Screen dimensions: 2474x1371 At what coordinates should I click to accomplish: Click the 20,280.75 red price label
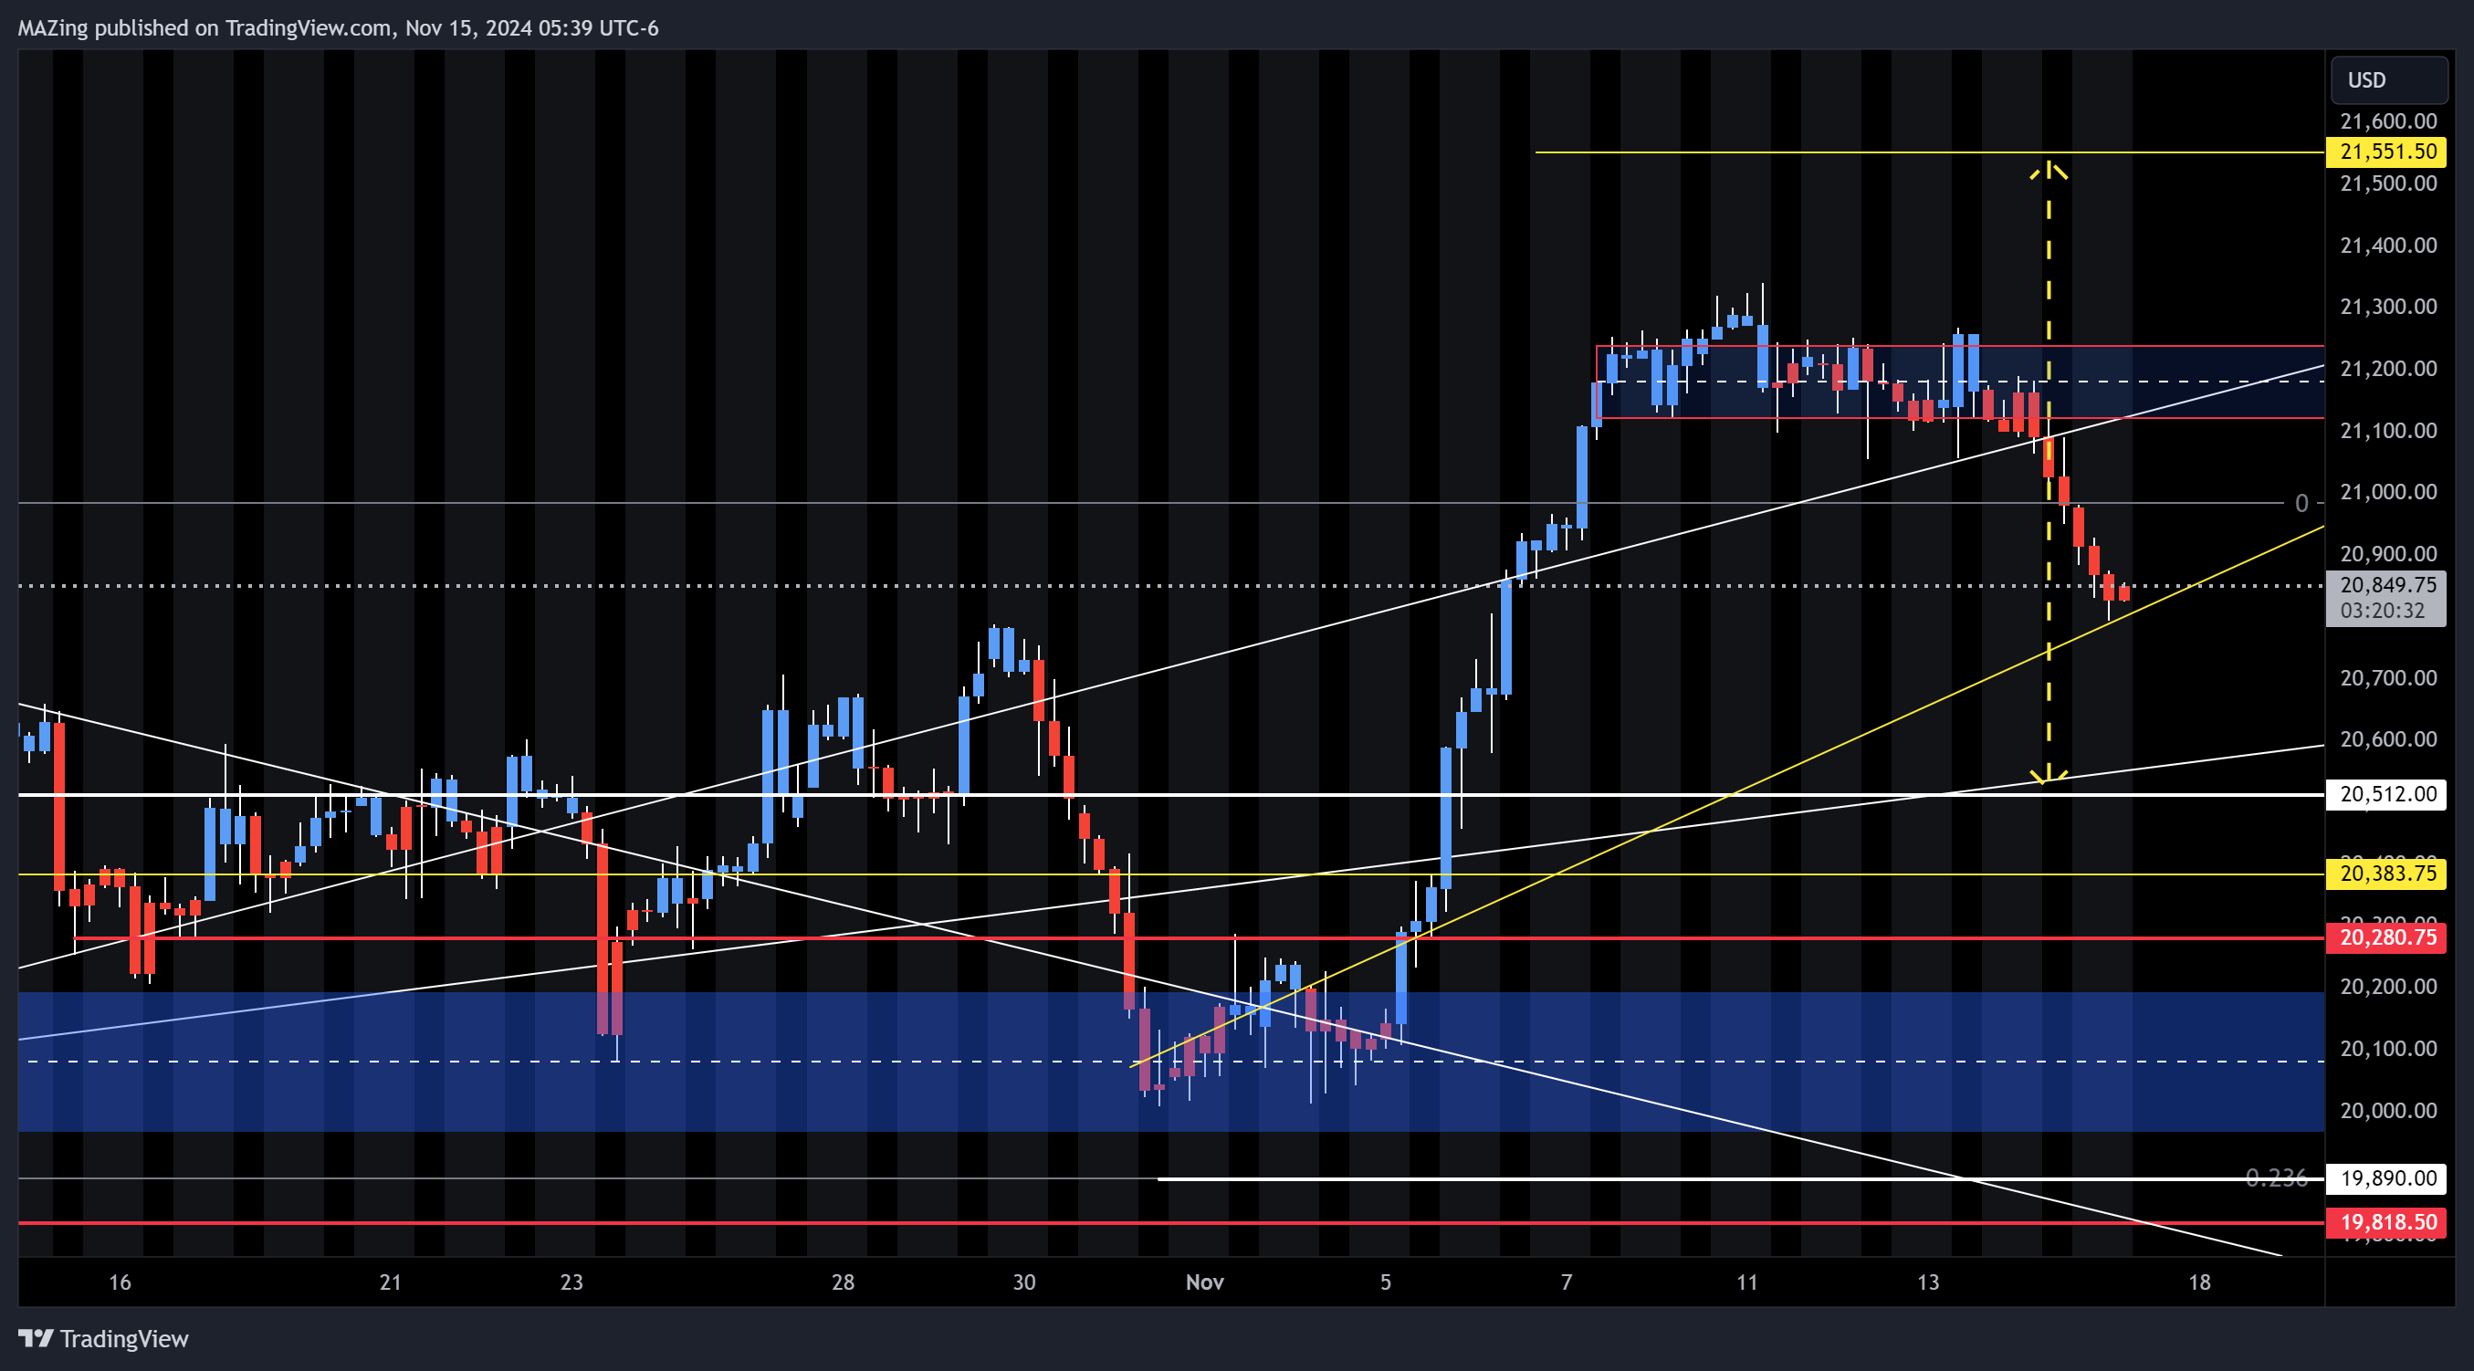[x=2386, y=937]
